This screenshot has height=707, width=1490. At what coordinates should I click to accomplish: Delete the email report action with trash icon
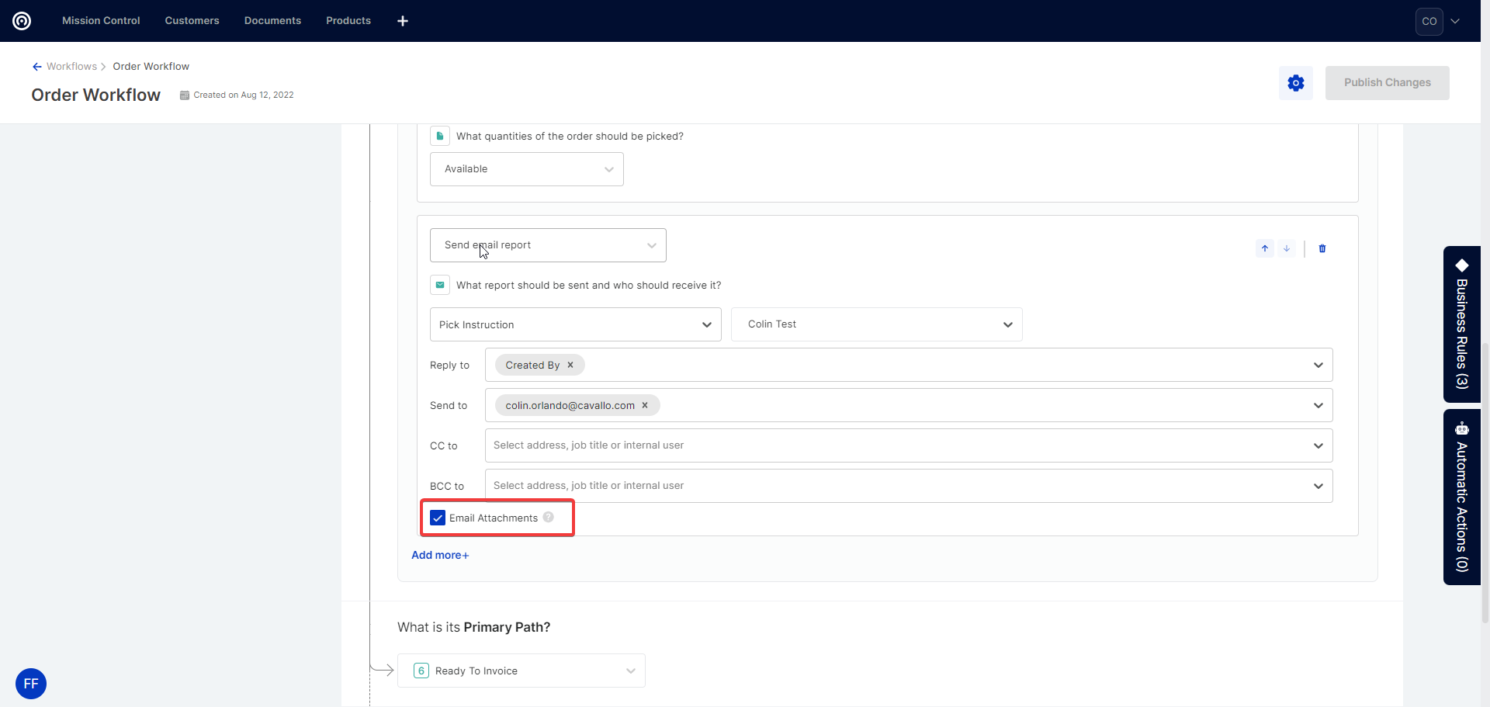click(x=1322, y=248)
